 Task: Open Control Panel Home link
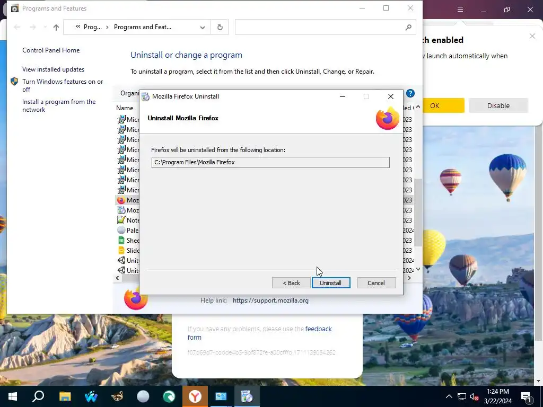point(51,50)
